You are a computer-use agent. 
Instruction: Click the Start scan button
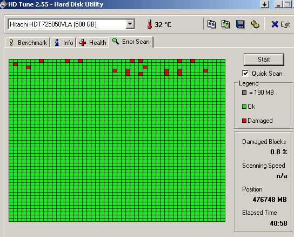[x=264, y=60]
